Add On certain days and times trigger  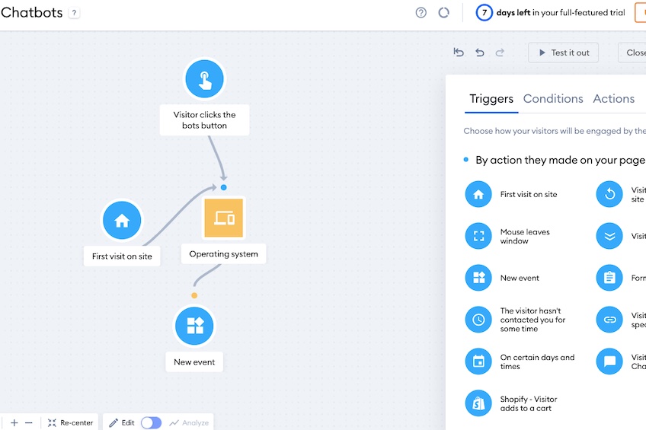coord(478,362)
